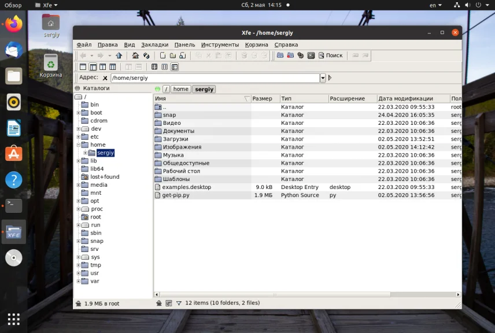Go to home directory via house icon
The image size is (495, 333).
pos(135,55)
